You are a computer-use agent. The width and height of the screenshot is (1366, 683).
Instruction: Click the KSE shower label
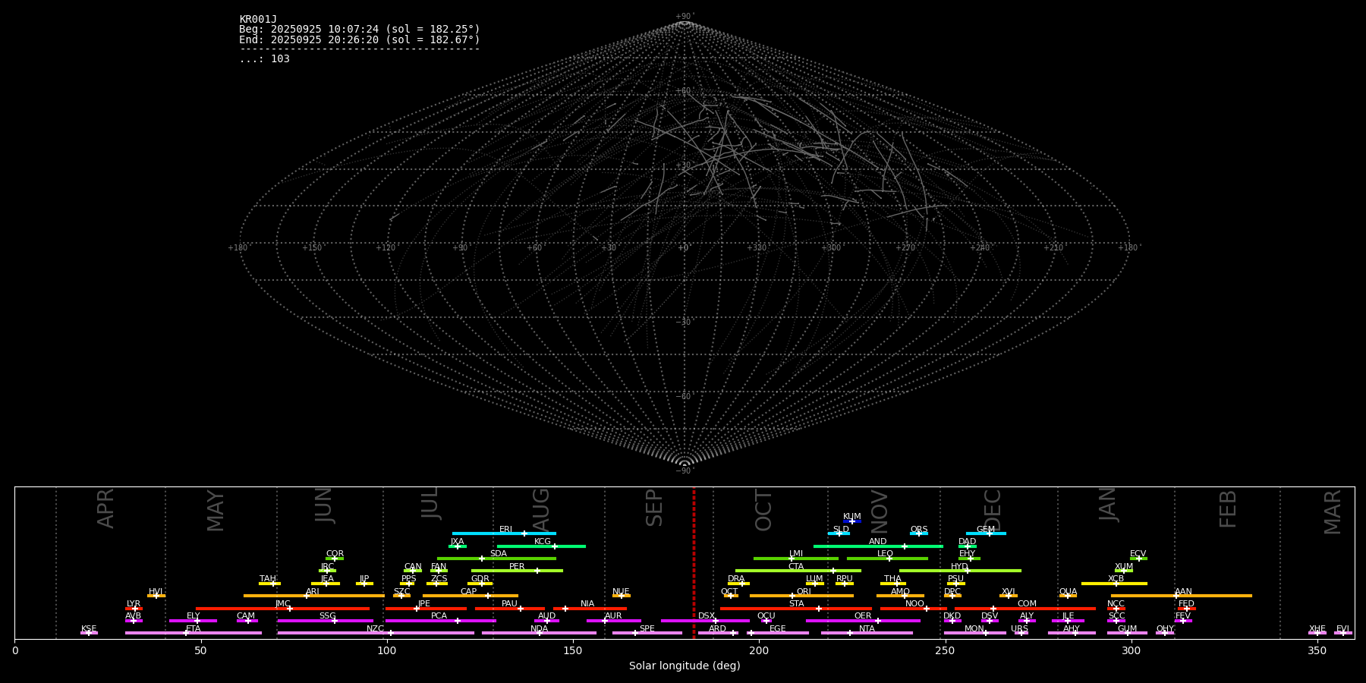tap(89, 629)
